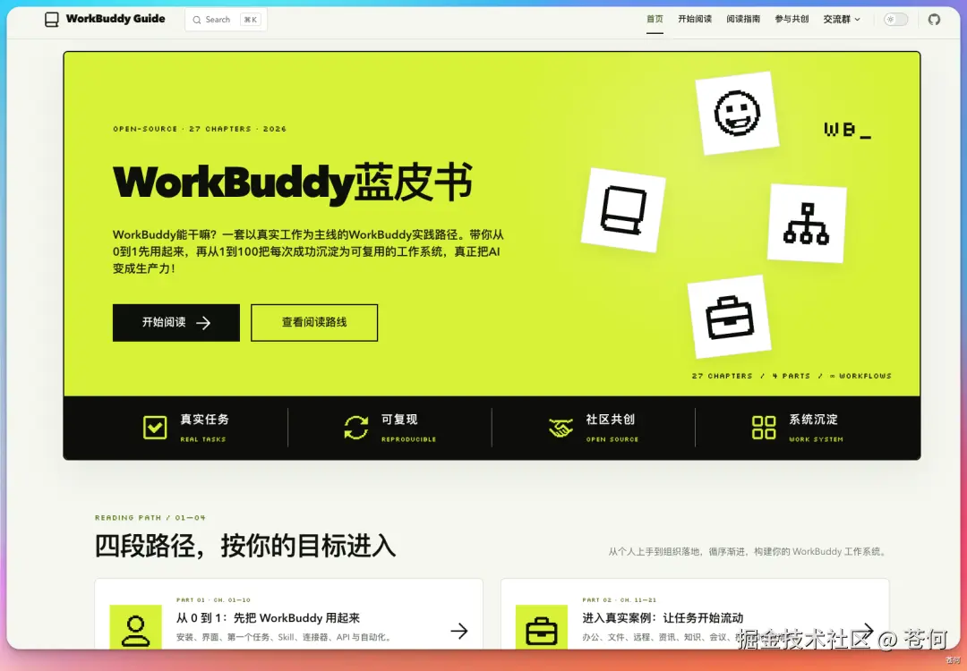The height and width of the screenshot is (671, 967).
Task: Click the ⌘K shortcut badge
Action: click(x=251, y=20)
